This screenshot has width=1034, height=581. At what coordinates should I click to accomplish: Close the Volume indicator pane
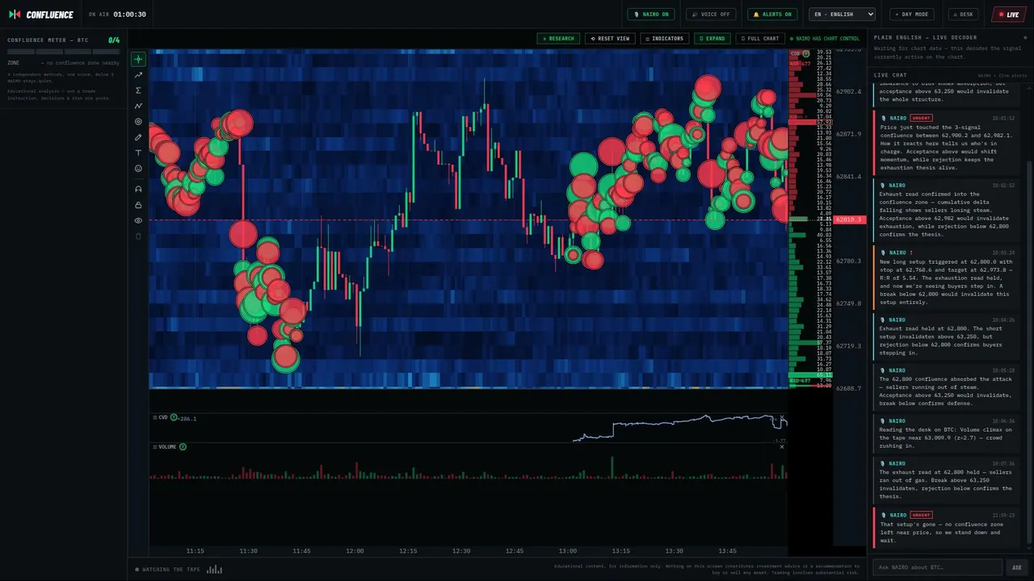pyautogui.click(x=782, y=446)
